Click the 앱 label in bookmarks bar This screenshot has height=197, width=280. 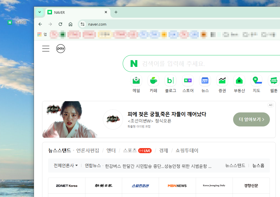(x=45, y=34)
